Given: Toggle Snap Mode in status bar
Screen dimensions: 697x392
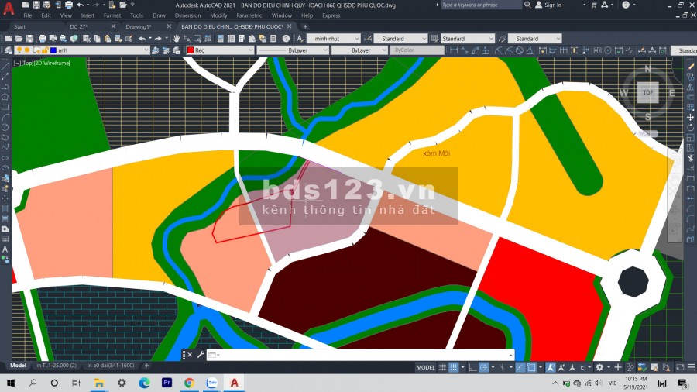Looking at the screenshot, I should (x=453, y=367).
